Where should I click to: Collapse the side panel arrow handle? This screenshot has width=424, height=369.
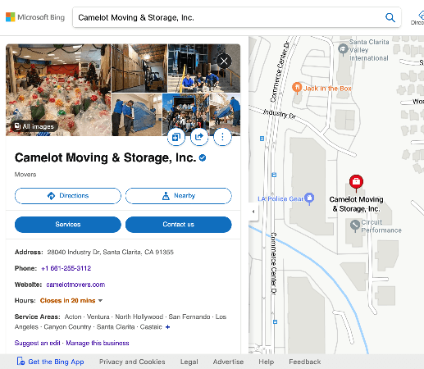point(253,212)
